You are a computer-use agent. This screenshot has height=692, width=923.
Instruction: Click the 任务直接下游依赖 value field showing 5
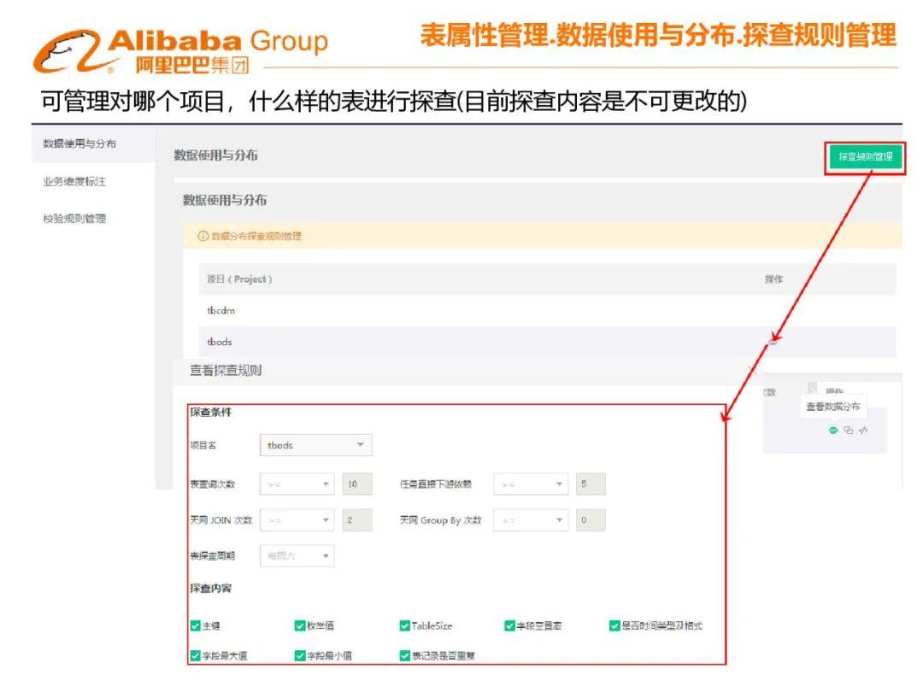pyautogui.click(x=591, y=484)
